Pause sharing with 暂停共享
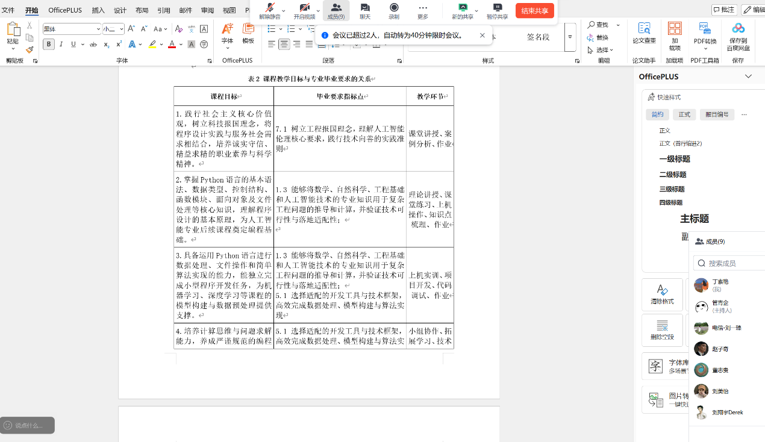The image size is (765, 442). (x=497, y=11)
